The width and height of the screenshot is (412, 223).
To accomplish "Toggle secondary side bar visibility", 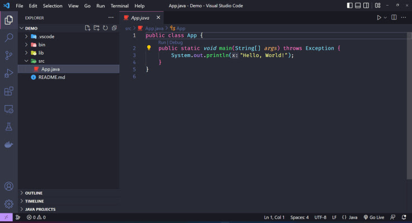I will coord(366,6).
